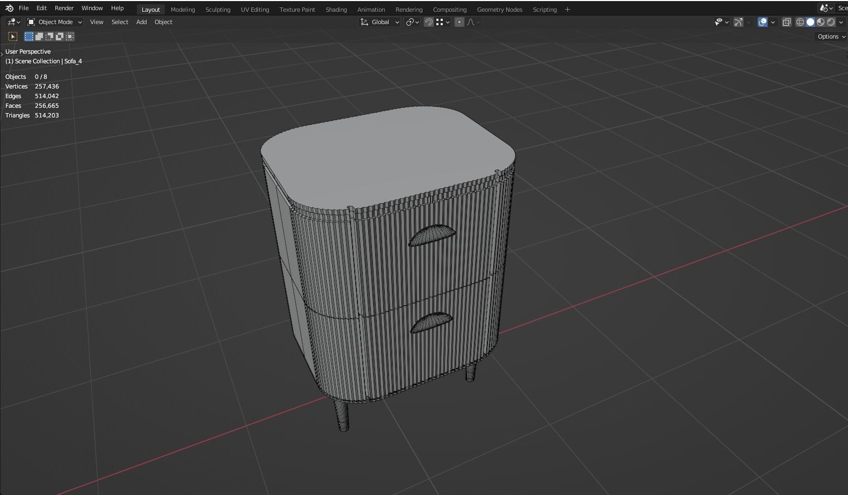
Task: Switch to rendered viewport shading
Action: pos(831,22)
